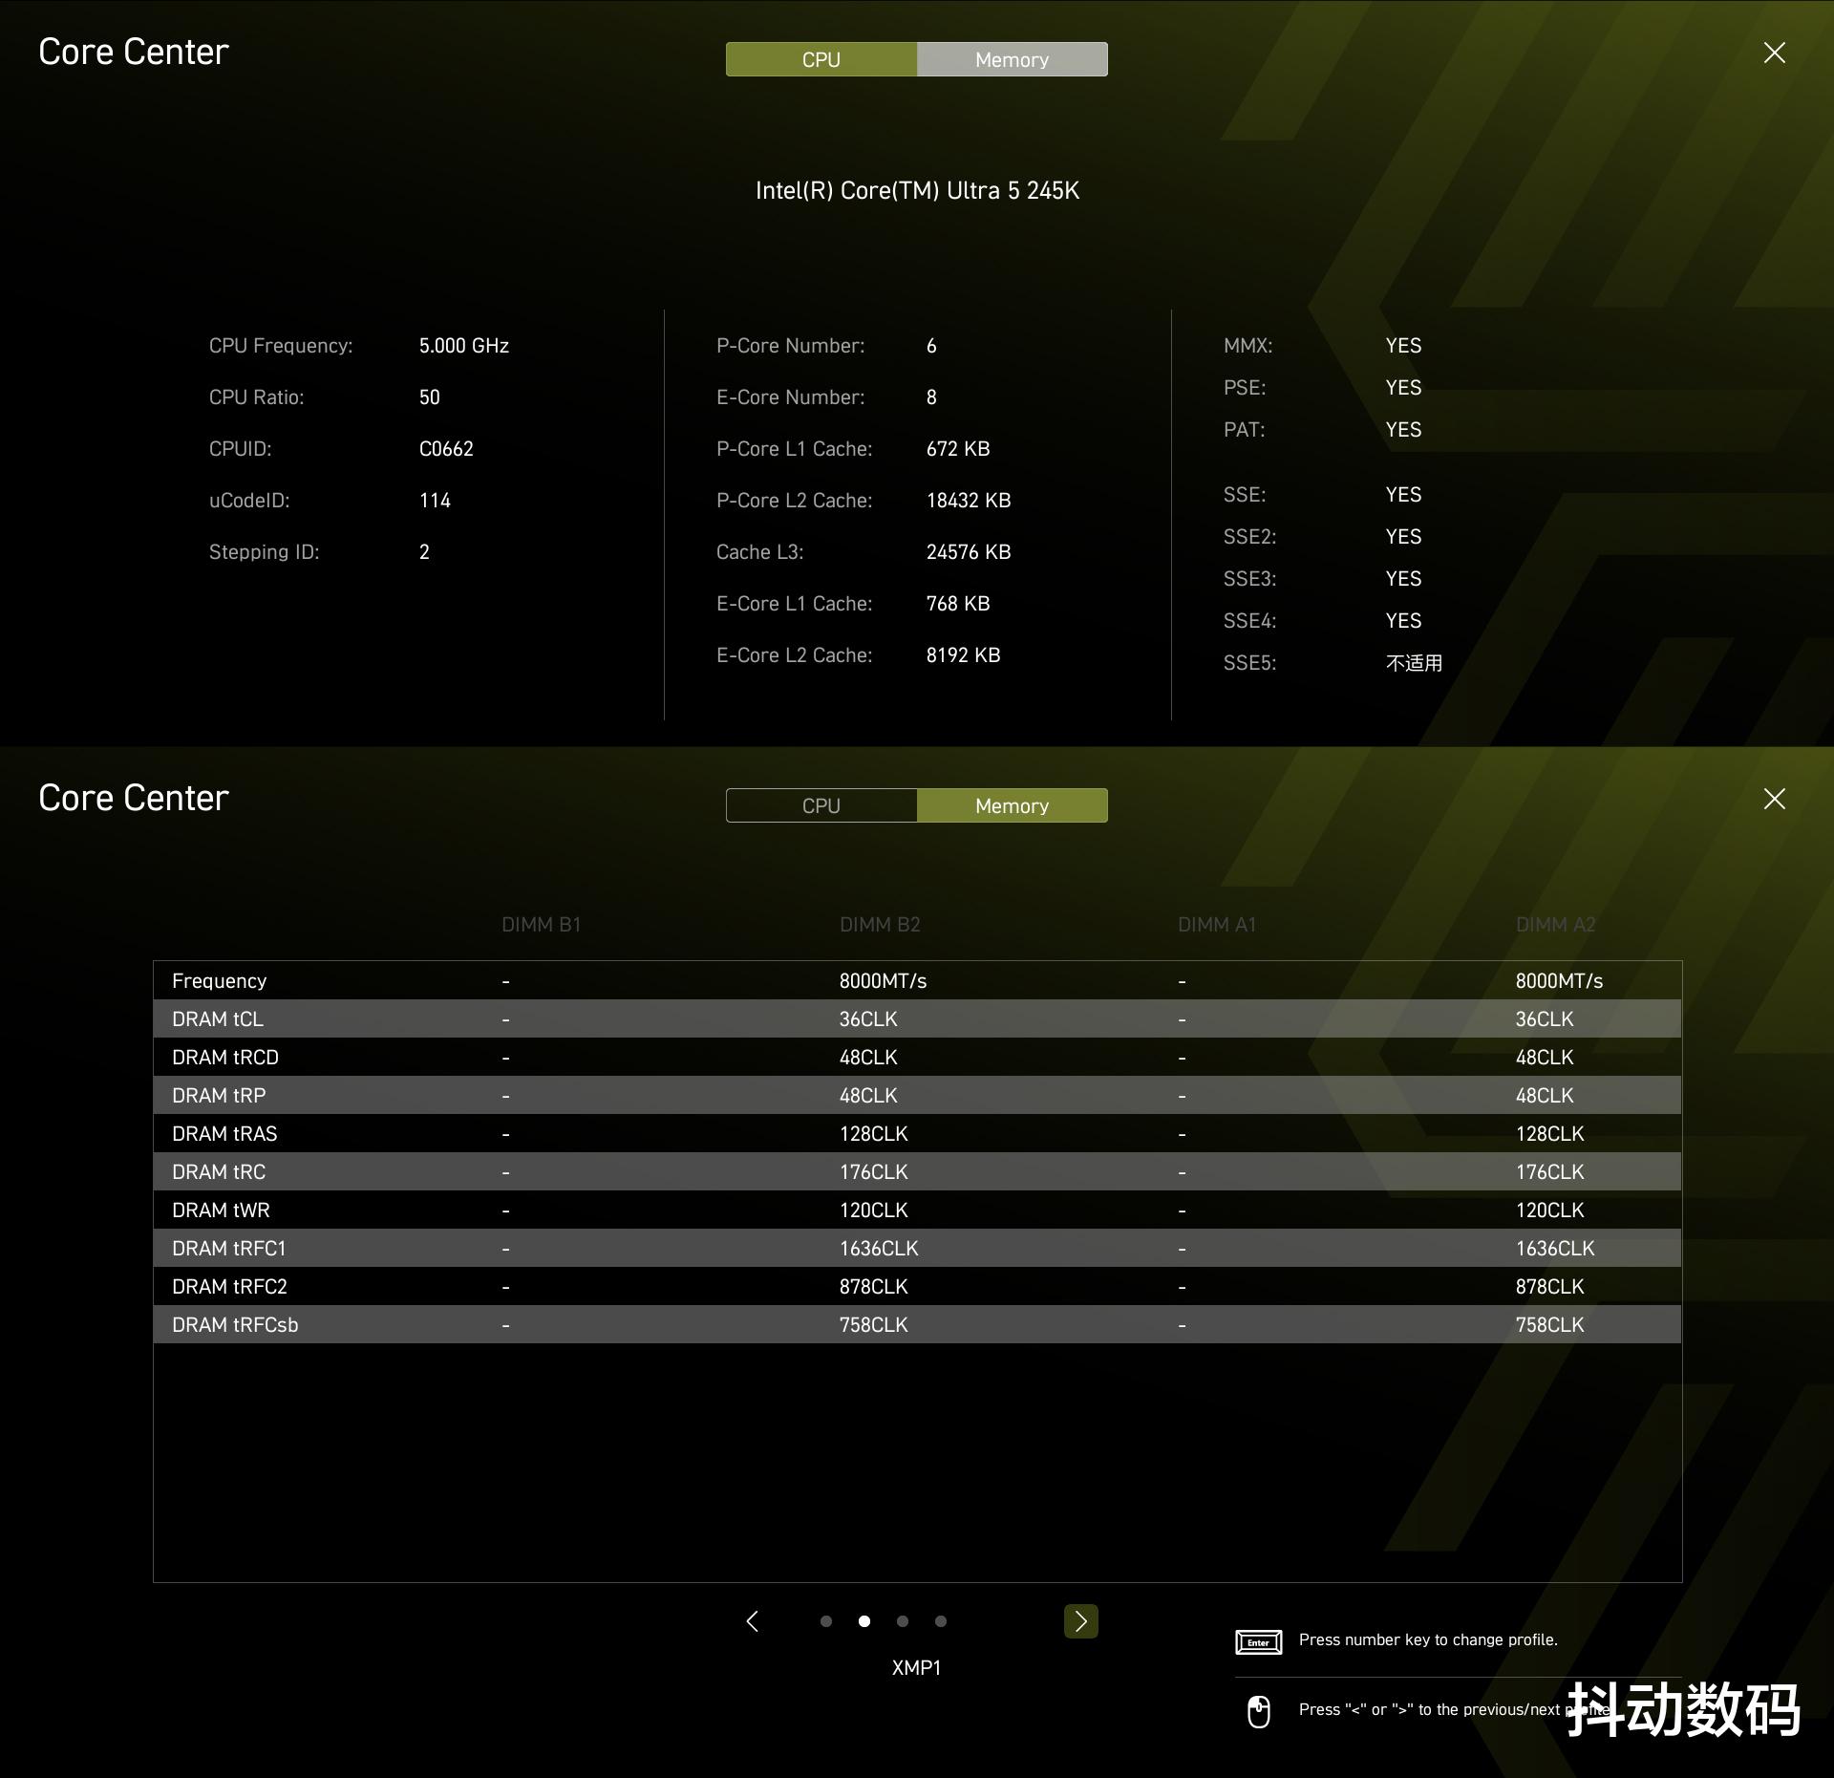The image size is (1834, 1778).
Task: Click the DRAM tCL table row
Action: coord(916,1018)
